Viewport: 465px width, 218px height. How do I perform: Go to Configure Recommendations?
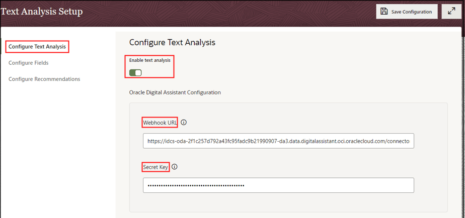click(44, 79)
